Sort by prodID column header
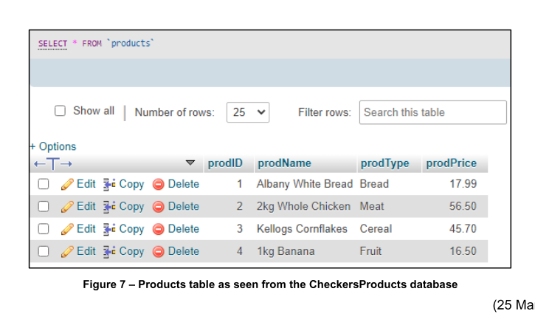Image resolution: width=535 pixels, height=331 pixels. click(225, 163)
